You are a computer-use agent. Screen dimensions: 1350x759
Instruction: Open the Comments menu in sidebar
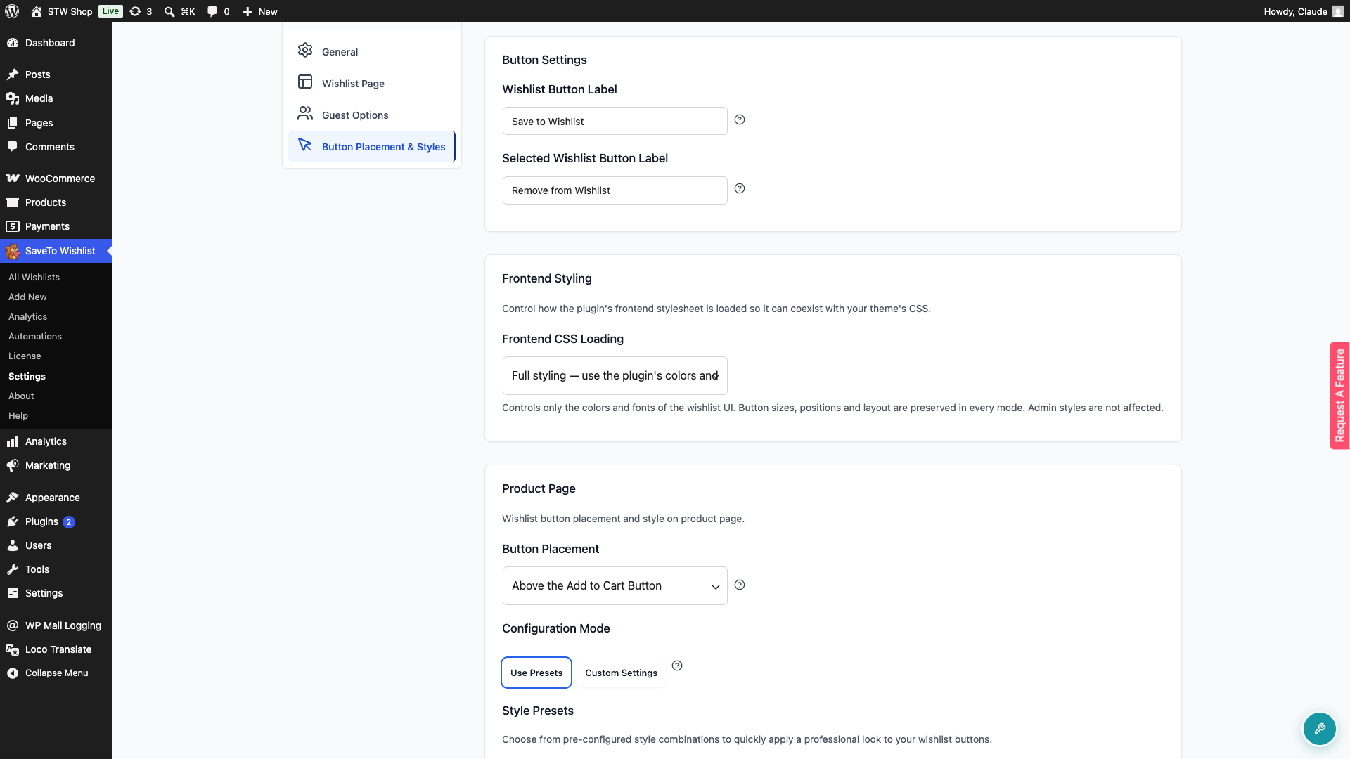point(56,147)
